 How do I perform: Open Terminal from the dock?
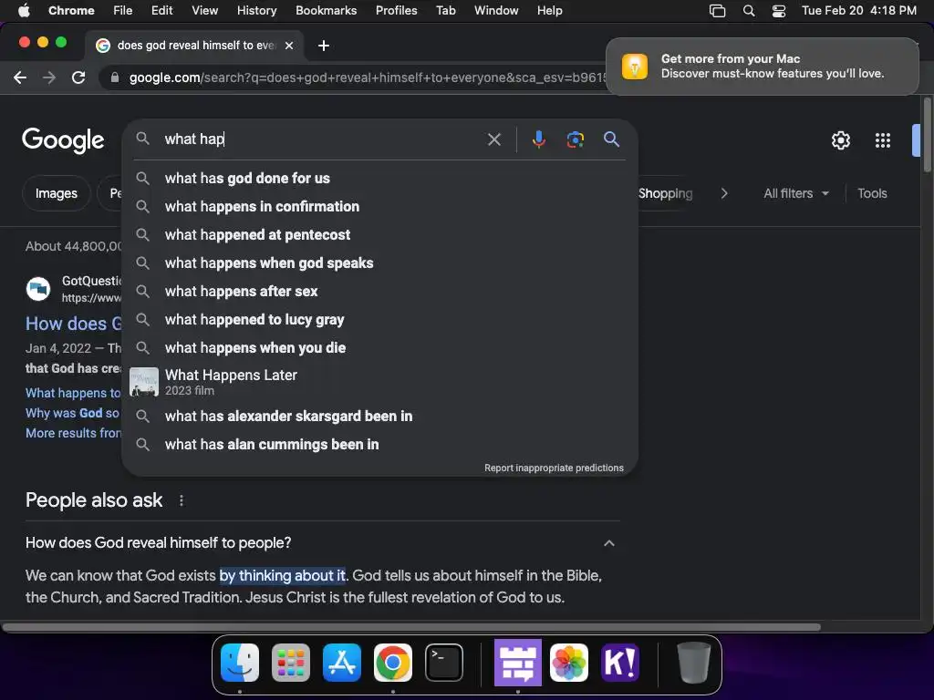pos(444,663)
